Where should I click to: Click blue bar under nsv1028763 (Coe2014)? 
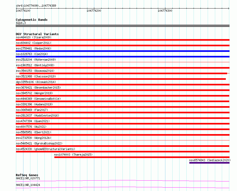[122, 57]
